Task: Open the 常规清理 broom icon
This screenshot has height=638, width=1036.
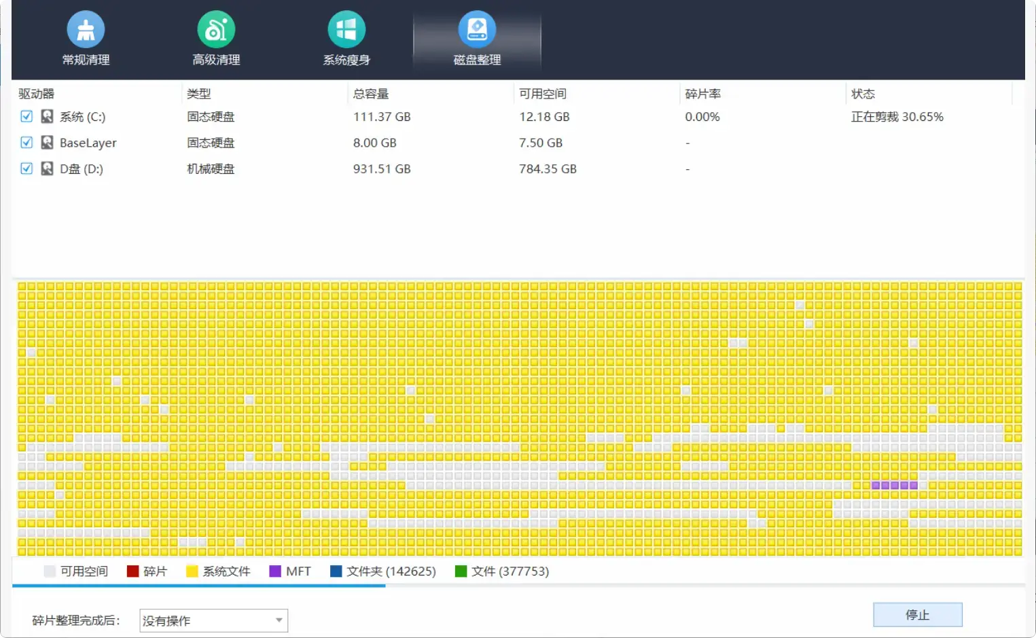Action: click(x=86, y=30)
